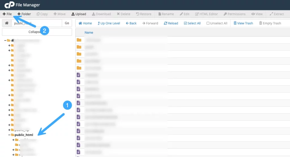Expand first collapsed folder under root

coord(9,45)
